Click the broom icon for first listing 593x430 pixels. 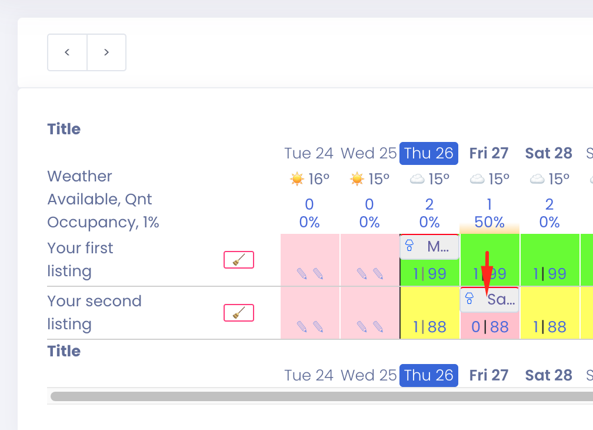pos(238,260)
